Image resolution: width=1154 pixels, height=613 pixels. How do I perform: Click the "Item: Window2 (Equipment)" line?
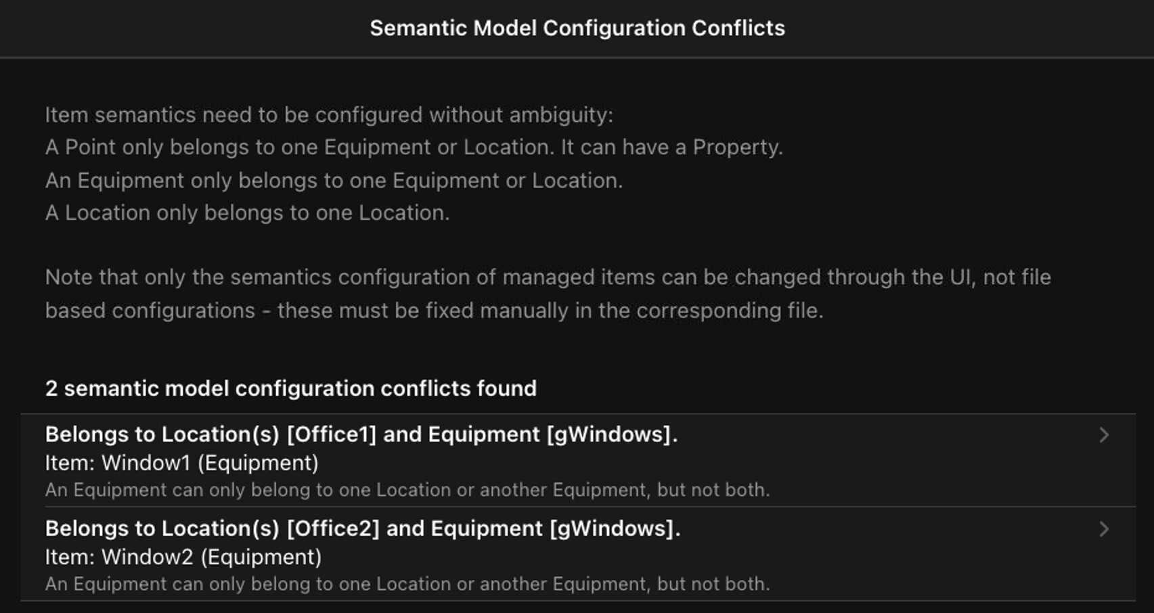click(x=183, y=558)
